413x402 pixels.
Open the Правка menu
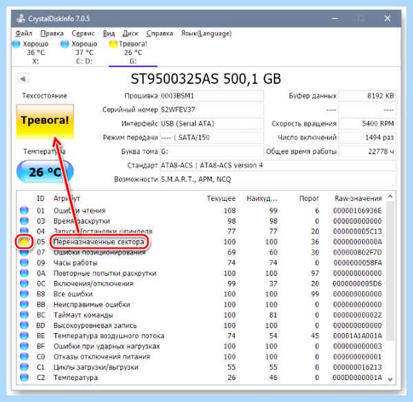[52, 34]
